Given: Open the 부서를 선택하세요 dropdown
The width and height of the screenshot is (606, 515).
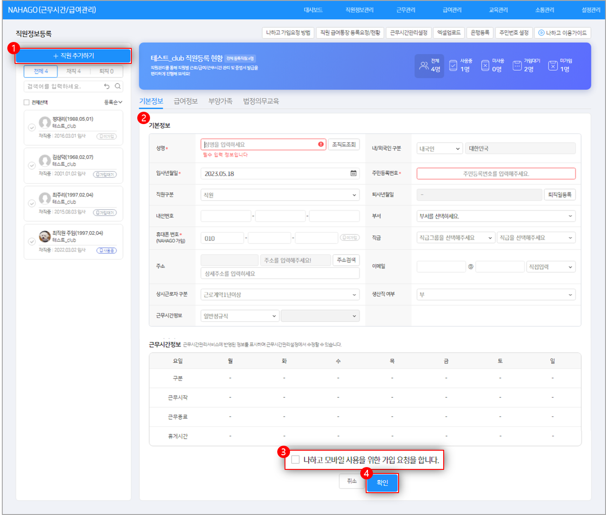Looking at the screenshot, I should tap(496, 216).
